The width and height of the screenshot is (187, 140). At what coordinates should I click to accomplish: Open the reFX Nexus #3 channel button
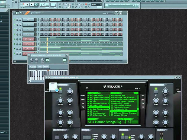point(29,49)
